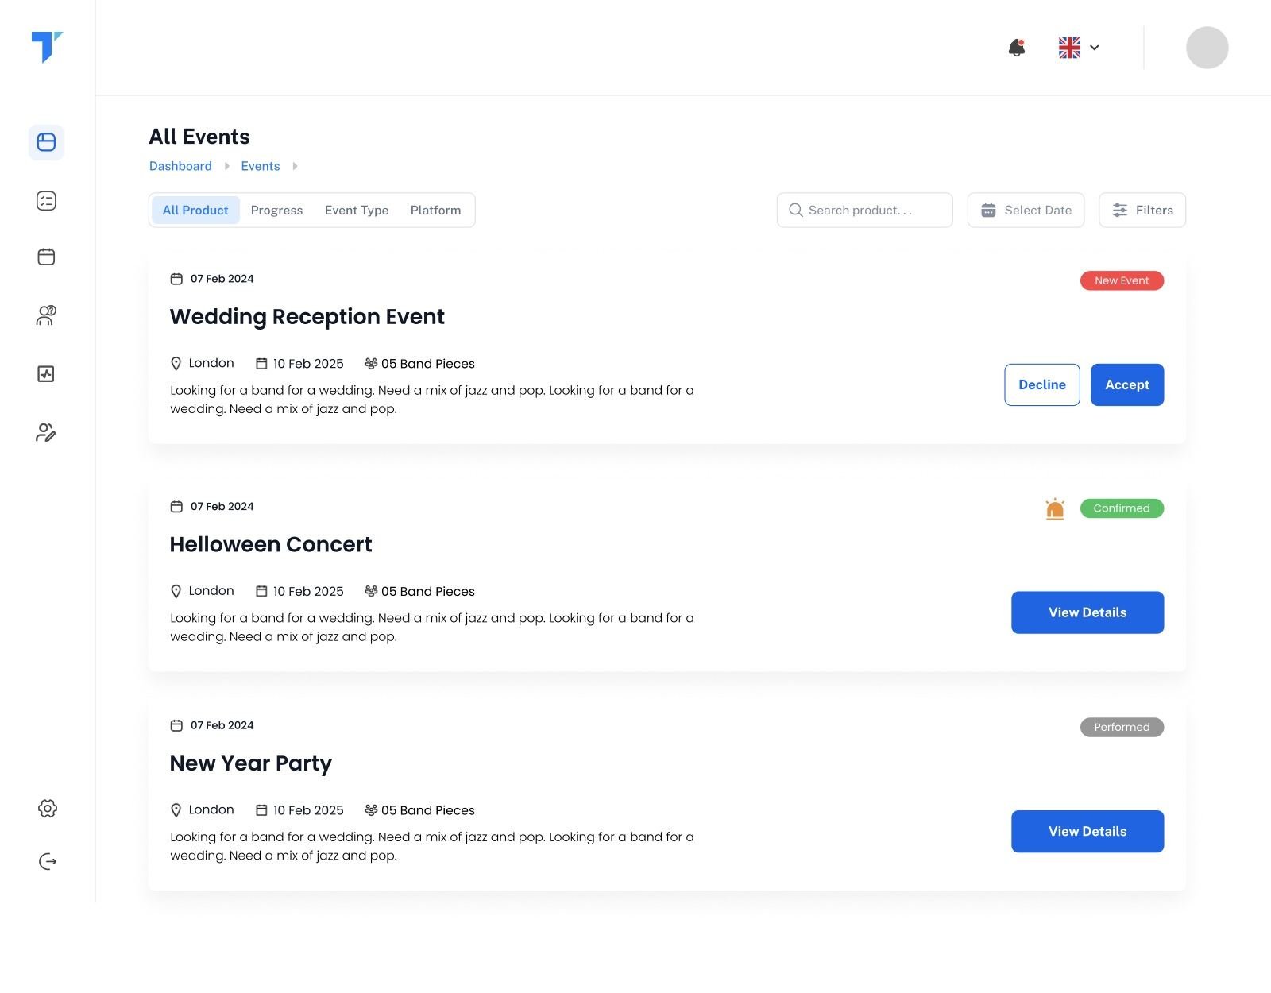1271x993 pixels.
Task: Click the Confirmed status badge
Action: point(1122,508)
